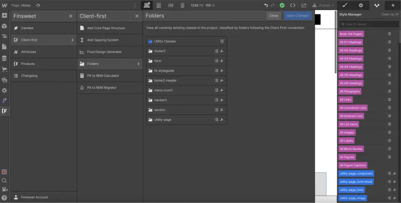Image resolution: width=401 pixels, height=203 pixels.
Task: Select Add Core Page Structure
Action: click(x=110, y=28)
